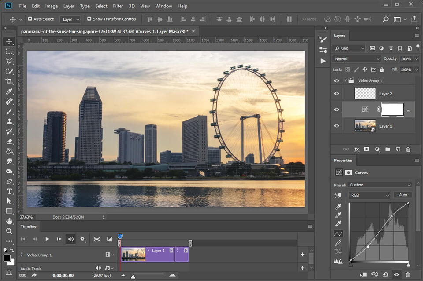Click the Auto button in Curves
423x281 pixels.
point(403,195)
